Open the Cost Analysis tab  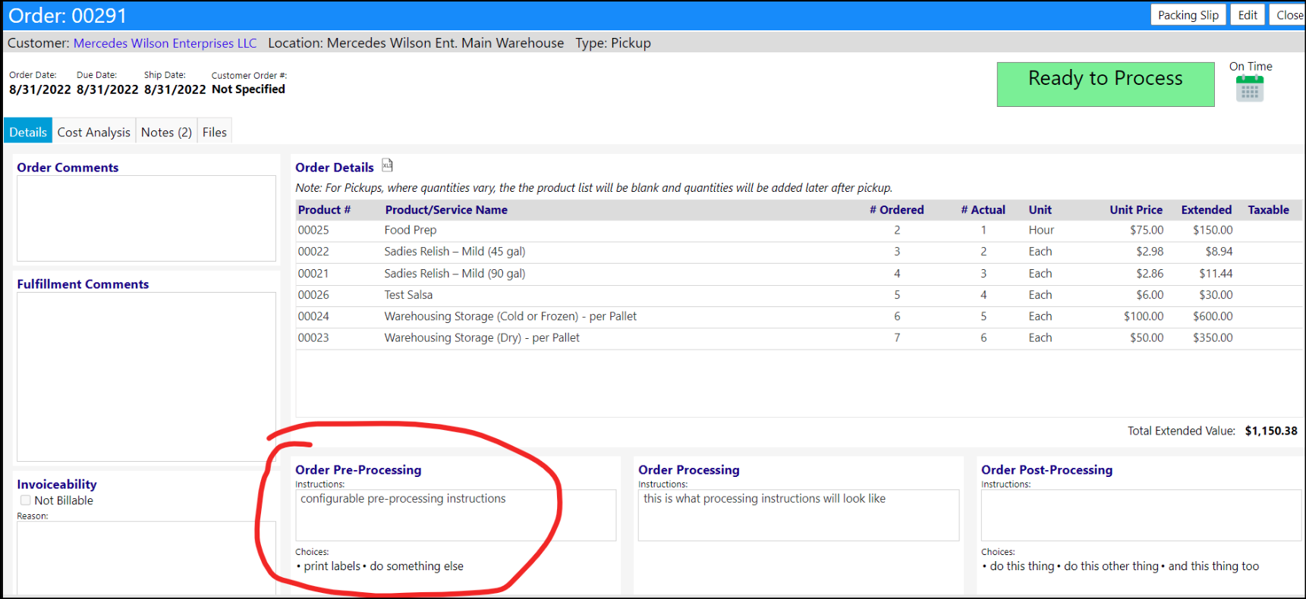(x=94, y=132)
